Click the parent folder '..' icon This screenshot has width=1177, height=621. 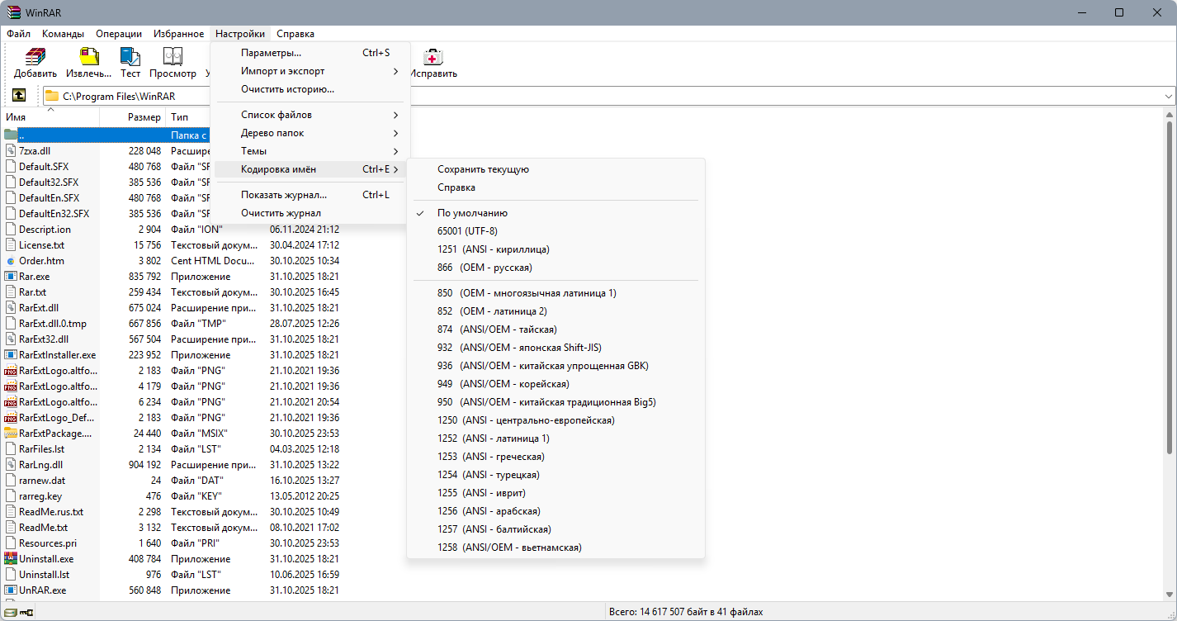point(11,135)
